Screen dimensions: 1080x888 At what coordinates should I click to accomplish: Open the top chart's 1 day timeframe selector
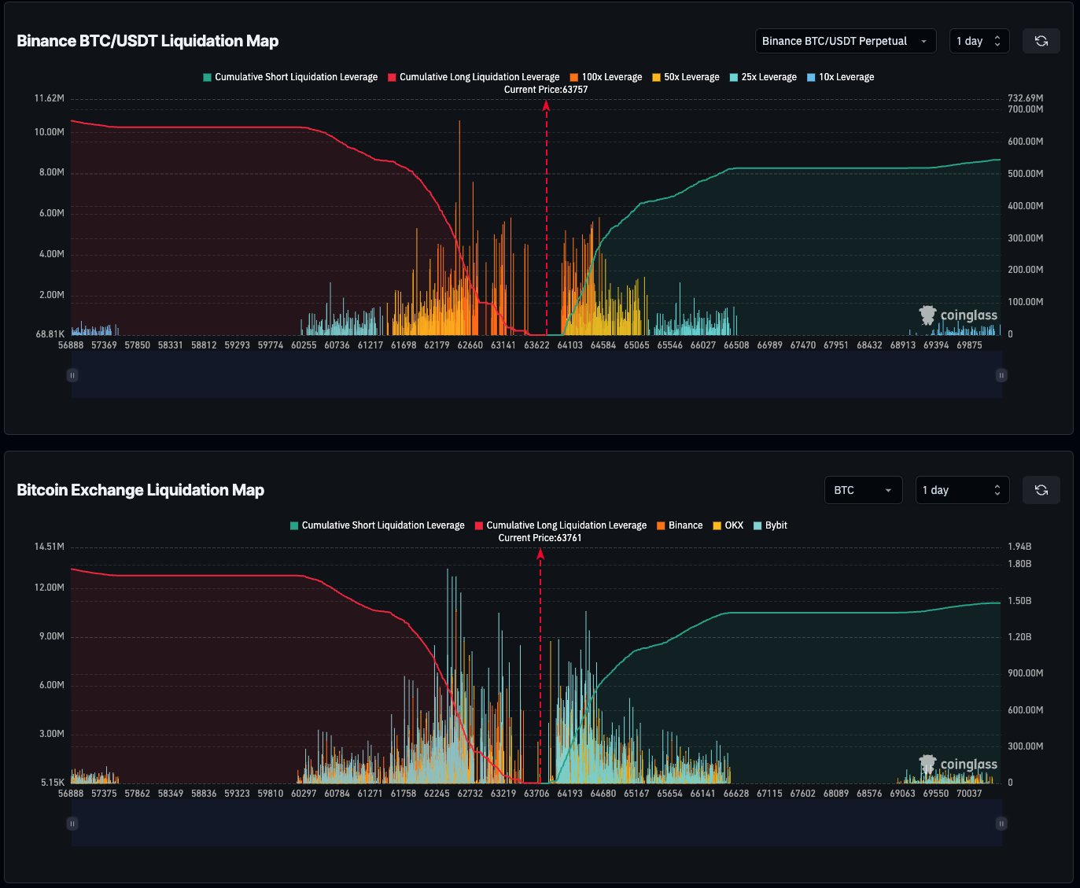[978, 41]
